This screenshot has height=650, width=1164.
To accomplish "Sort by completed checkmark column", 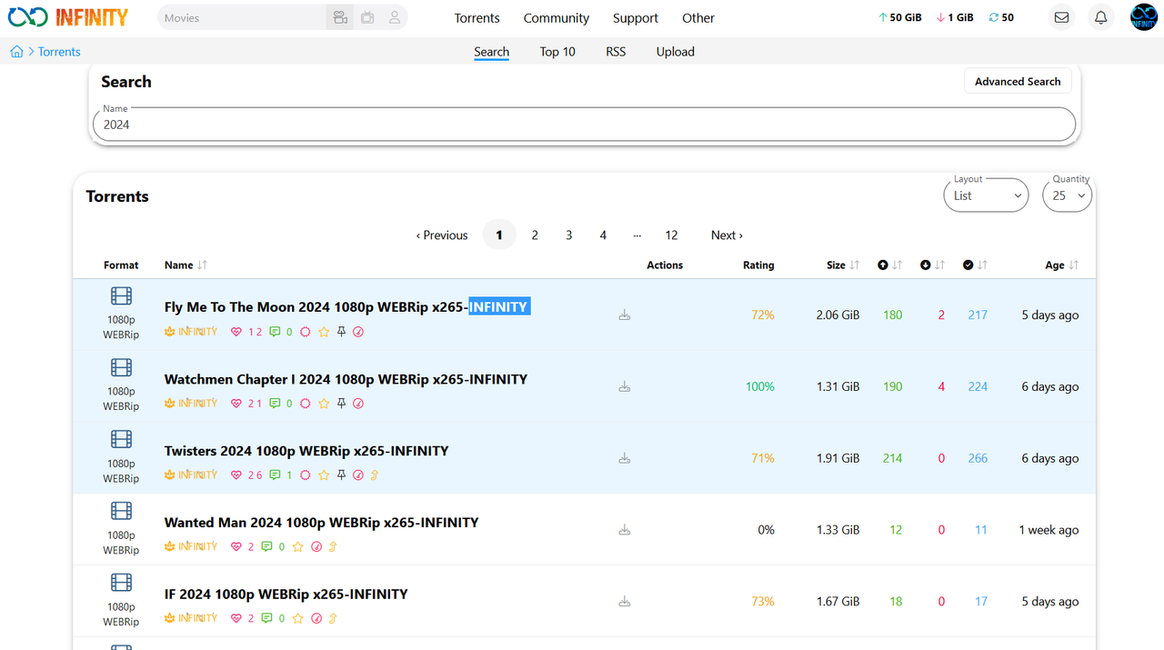I will 975,265.
